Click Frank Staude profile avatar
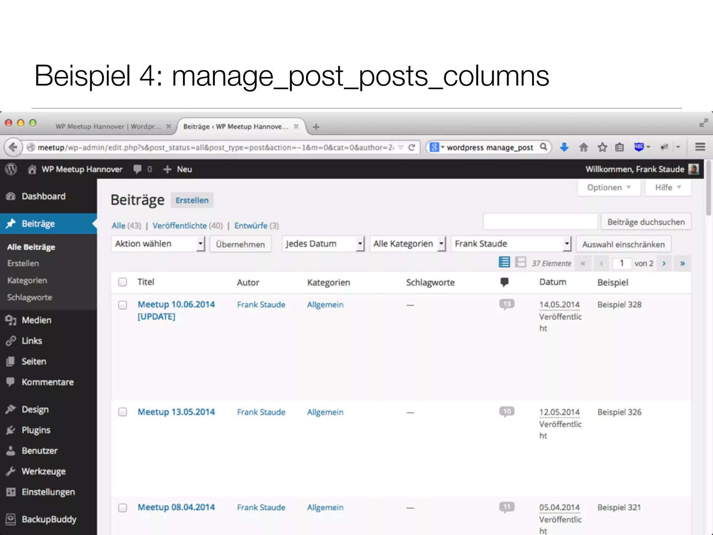Image resolution: width=713 pixels, height=535 pixels. pyautogui.click(x=693, y=169)
